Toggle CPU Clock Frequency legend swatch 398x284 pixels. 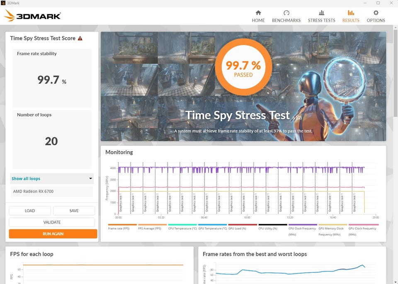pyautogui.click(x=303, y=225)
